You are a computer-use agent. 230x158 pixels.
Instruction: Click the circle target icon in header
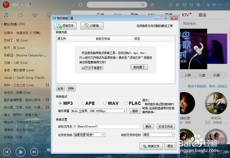pos(171,5)
